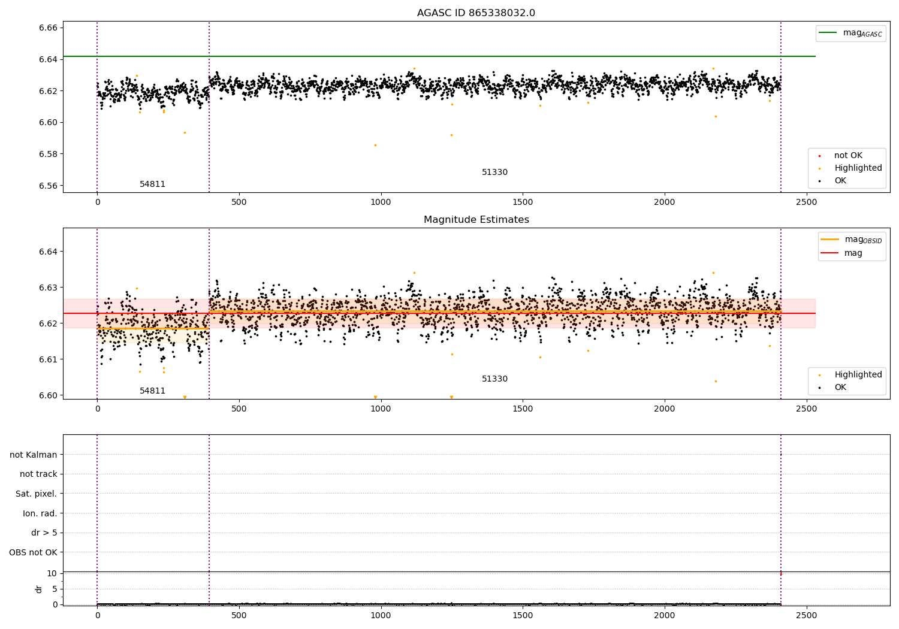The image size is (899, 629).
Task: Click the 6.66 y-axis tick label
Action: (48, 28)
